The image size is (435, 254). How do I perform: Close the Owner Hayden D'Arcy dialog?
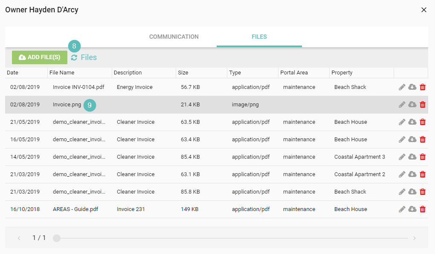click(x=424, y=10)
